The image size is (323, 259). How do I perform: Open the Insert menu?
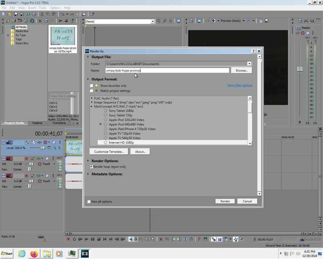[32, 8]
